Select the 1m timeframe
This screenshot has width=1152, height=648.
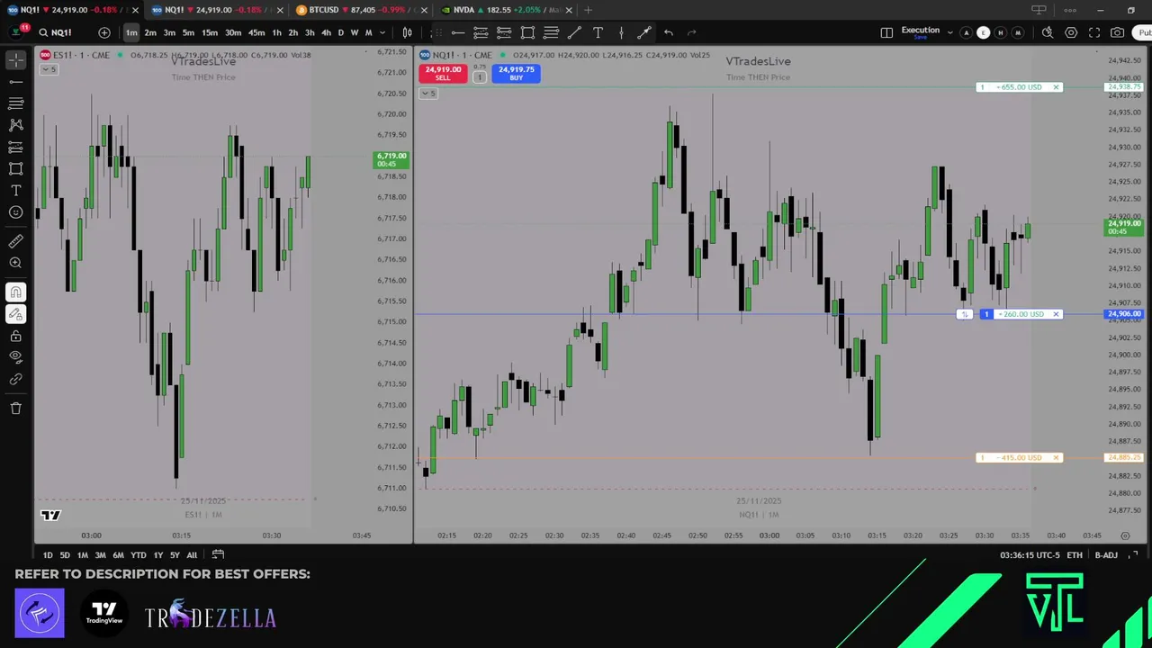[x=131, y=32]
